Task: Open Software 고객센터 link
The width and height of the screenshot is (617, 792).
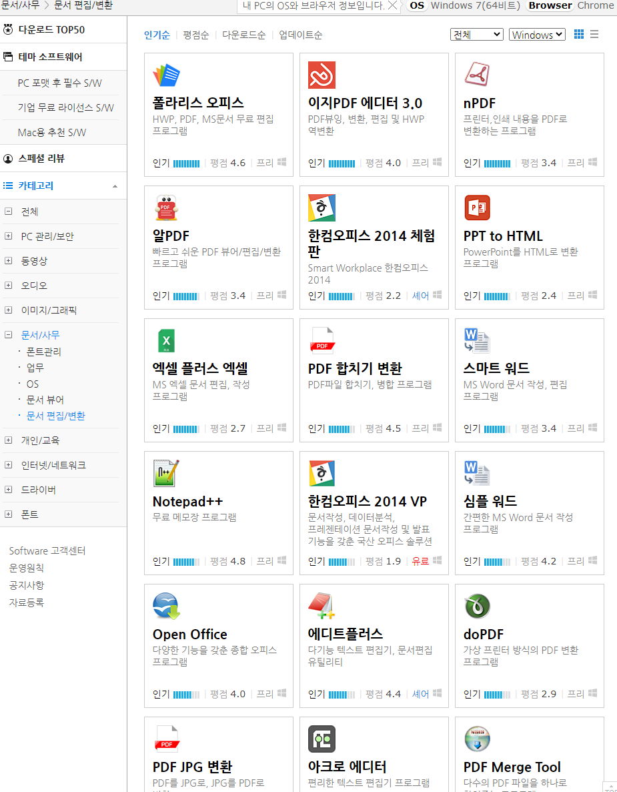Action: tap(47, 550)
